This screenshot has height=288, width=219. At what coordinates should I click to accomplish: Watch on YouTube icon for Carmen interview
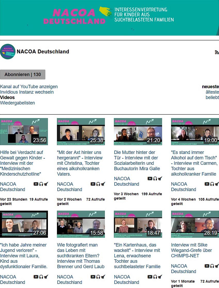coord(207,184)
